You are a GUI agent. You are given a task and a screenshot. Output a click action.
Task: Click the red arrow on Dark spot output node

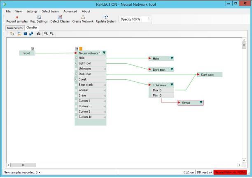click(198, 74)
